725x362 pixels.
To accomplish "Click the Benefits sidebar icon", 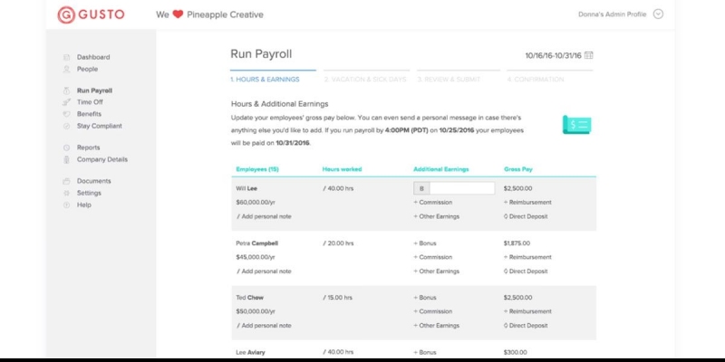I will tap(66, 114).
